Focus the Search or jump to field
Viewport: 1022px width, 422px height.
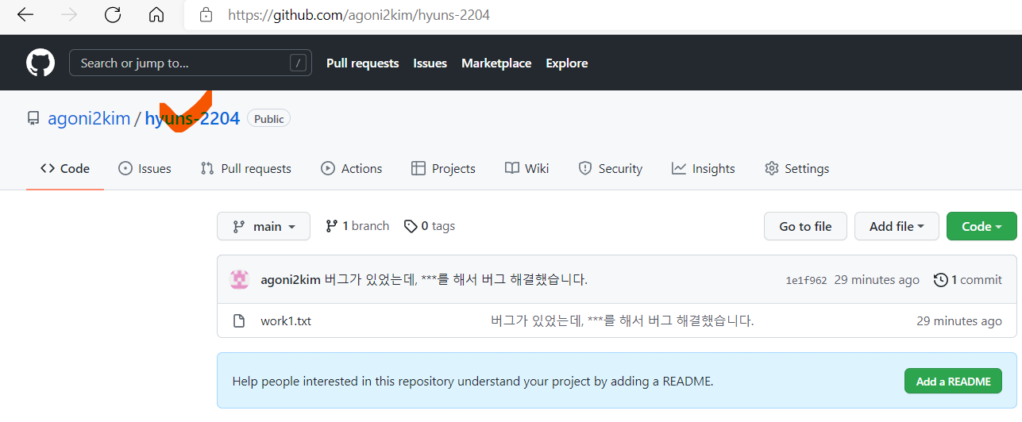pos(191,63)
